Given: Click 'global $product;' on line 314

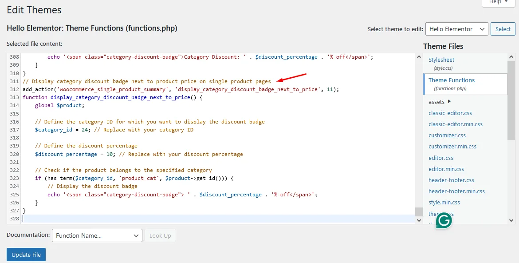Looking at the screenshot, I should click(x=59, y=105).
